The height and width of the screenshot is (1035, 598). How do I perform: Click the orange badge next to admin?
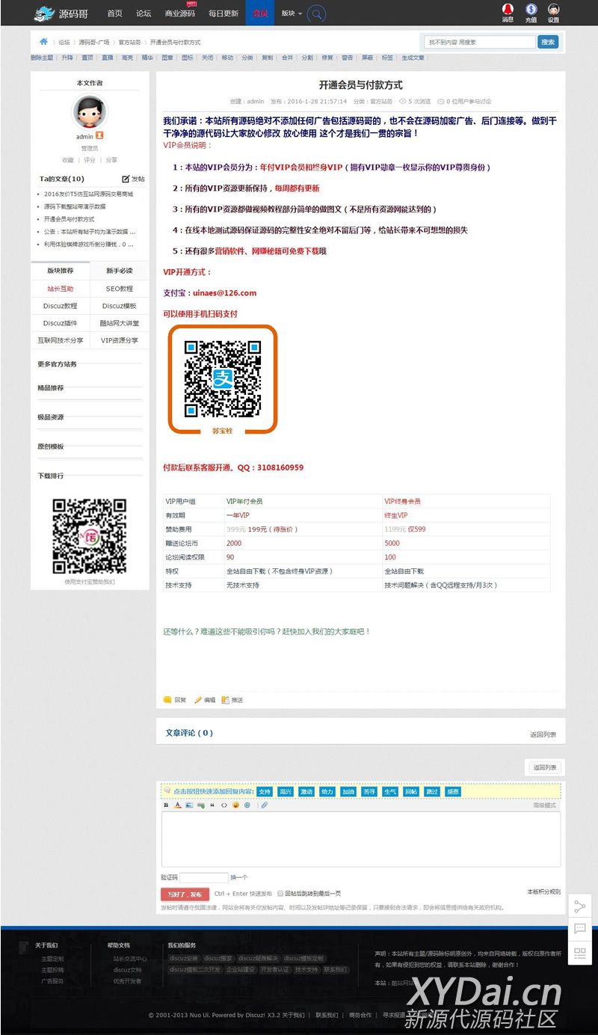(99, 136)
